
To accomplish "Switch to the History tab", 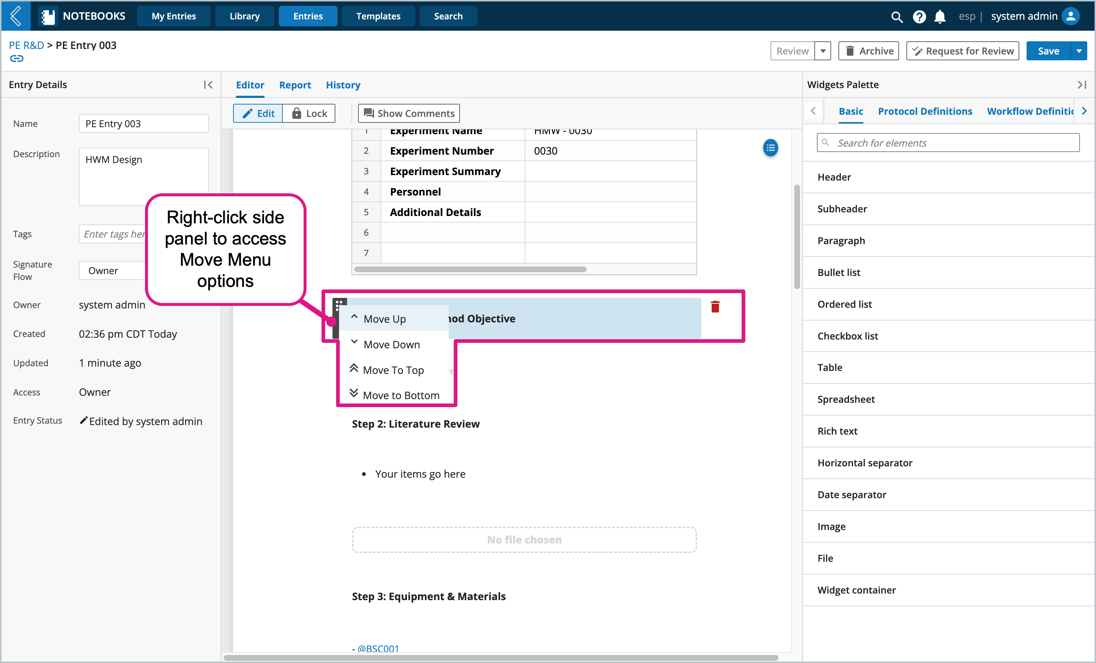I will coord(343,85).
